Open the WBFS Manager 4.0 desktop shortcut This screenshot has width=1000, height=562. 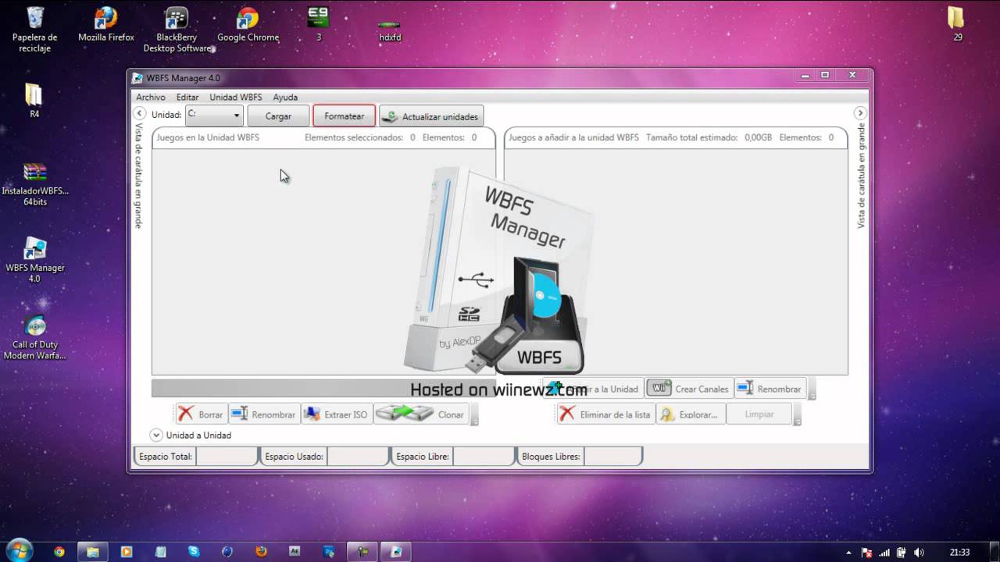pos(35,261)
